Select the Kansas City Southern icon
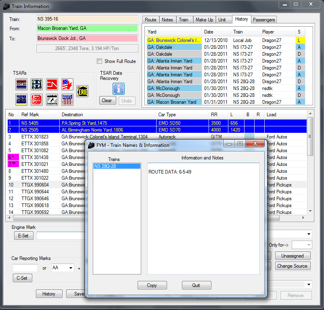324x310 pixels. [x=37, y=100]
